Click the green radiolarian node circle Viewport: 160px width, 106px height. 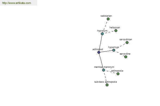tap(108, 19)
